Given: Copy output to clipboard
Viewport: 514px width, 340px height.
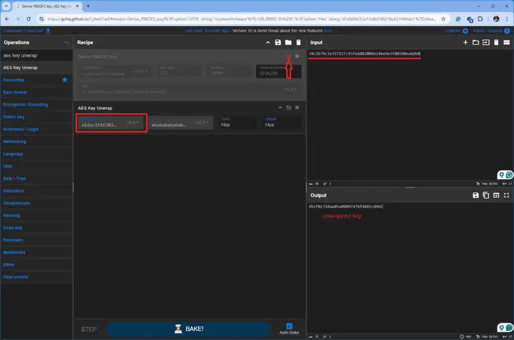Looking at the screenshot, I should 486,195.
